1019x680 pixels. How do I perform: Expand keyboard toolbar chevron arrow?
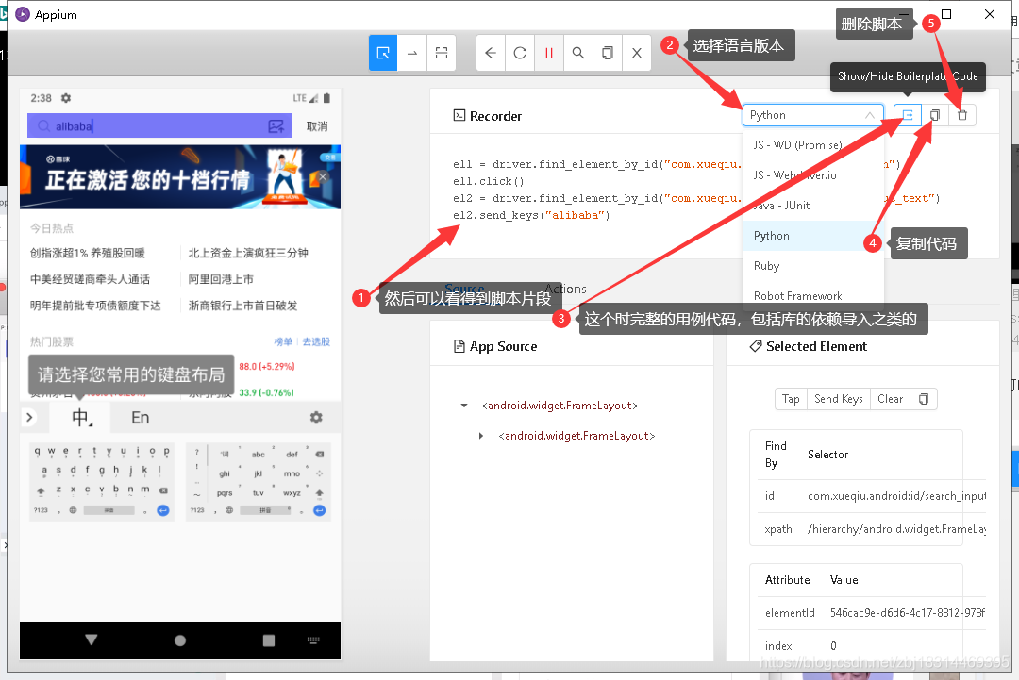29,417
